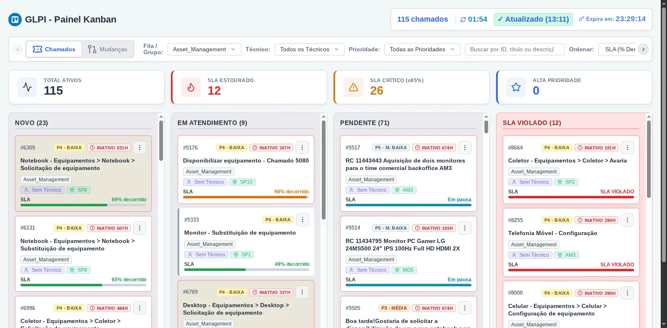Click the star icon in Alta Prioridade card

point(516,87)
